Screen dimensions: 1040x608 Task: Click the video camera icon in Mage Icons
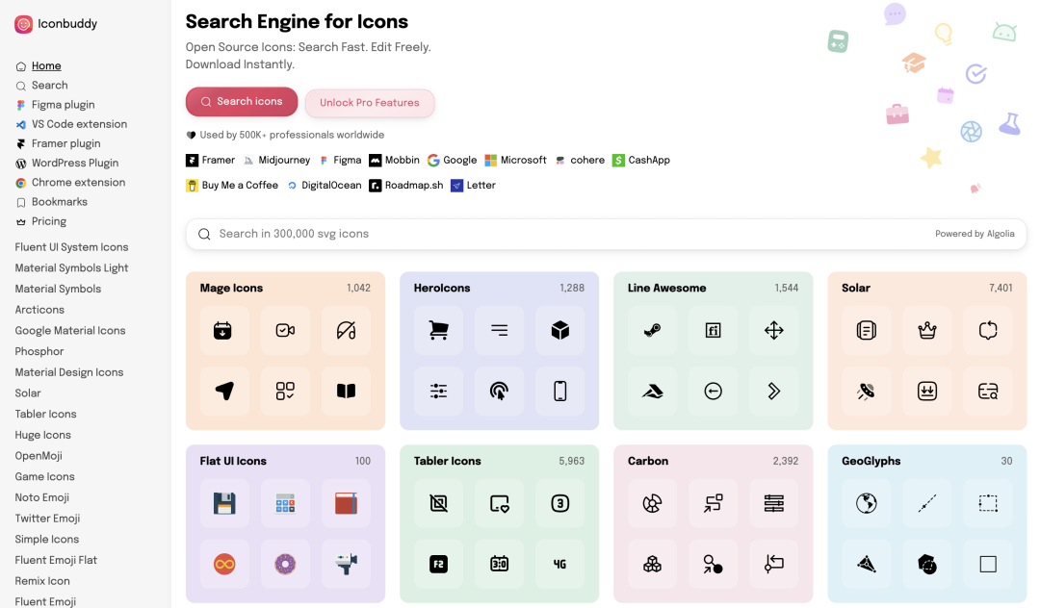point(285,330)
